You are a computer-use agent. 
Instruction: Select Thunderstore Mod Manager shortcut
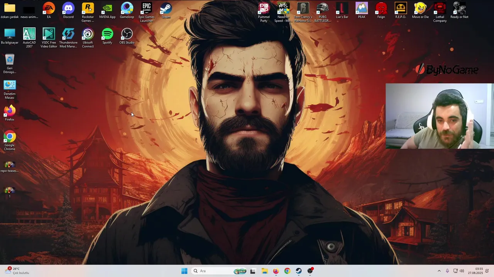click(68, 38)
